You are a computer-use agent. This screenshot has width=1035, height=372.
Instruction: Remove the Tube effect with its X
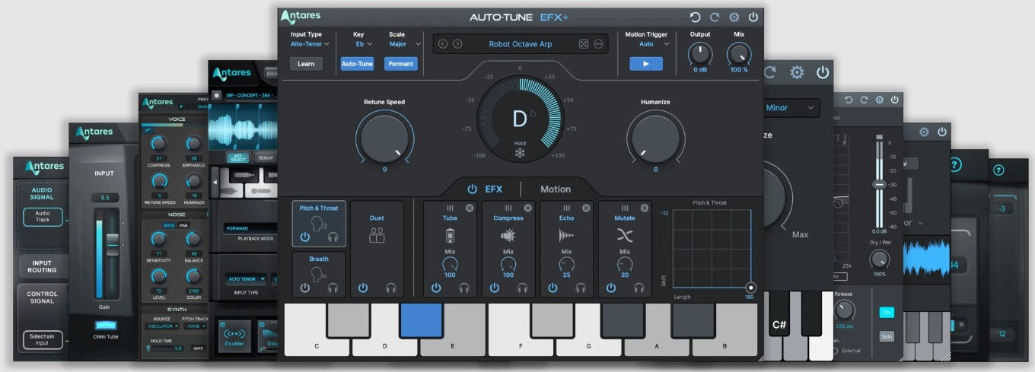[470, 208]
